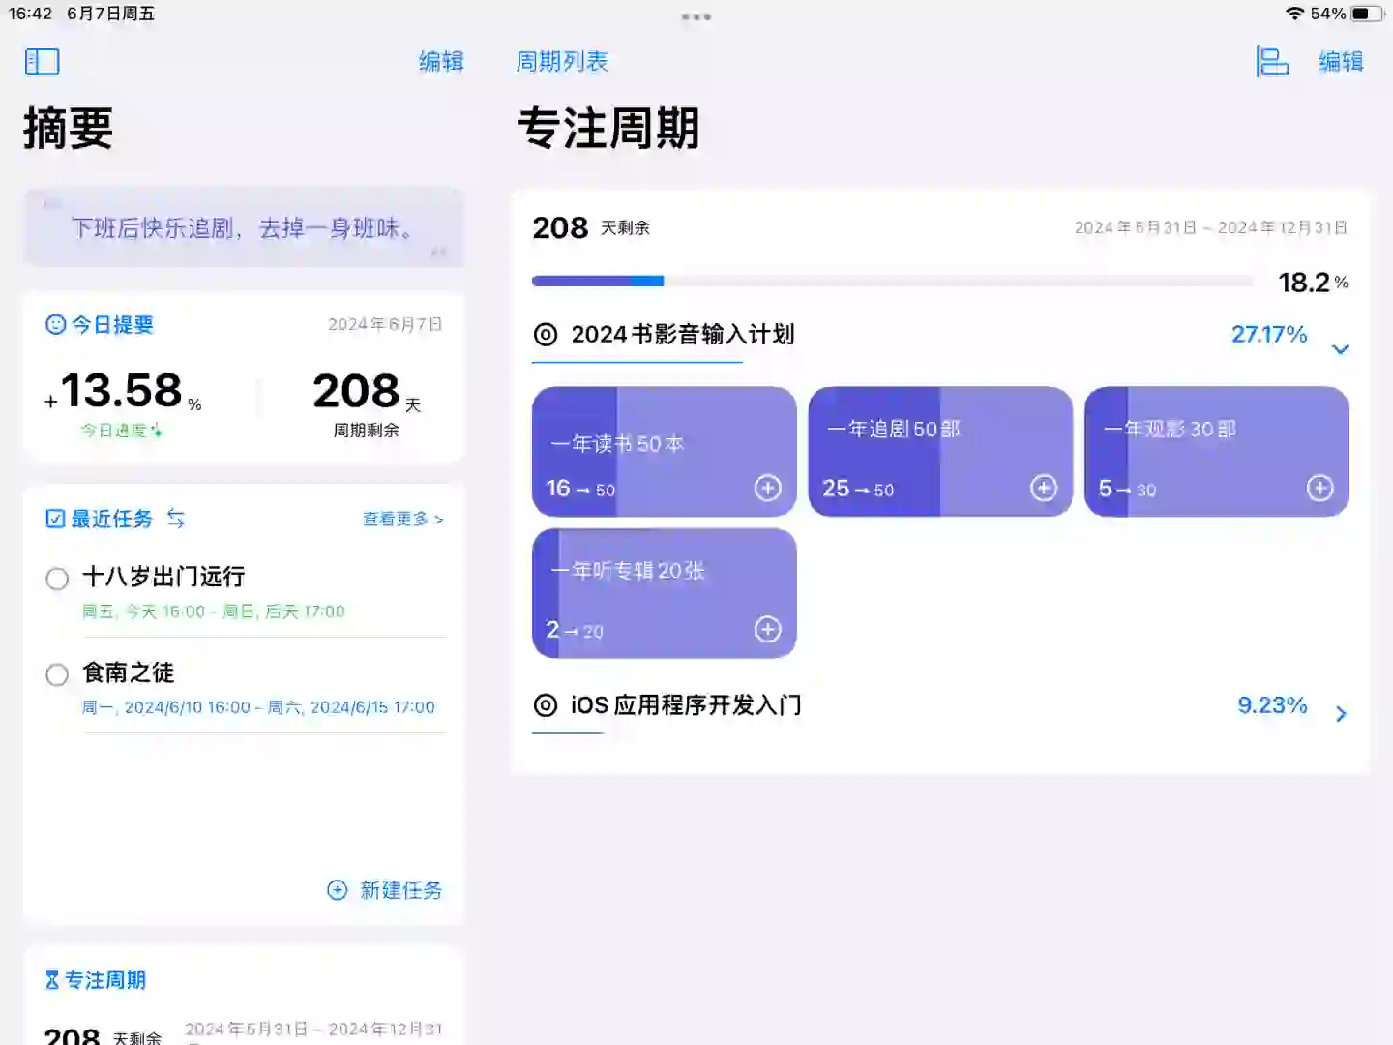The image size is (1393, 1045).
Task: Click the plus icon on 一年读书50本 card
Action: click(x=767, y=489)
